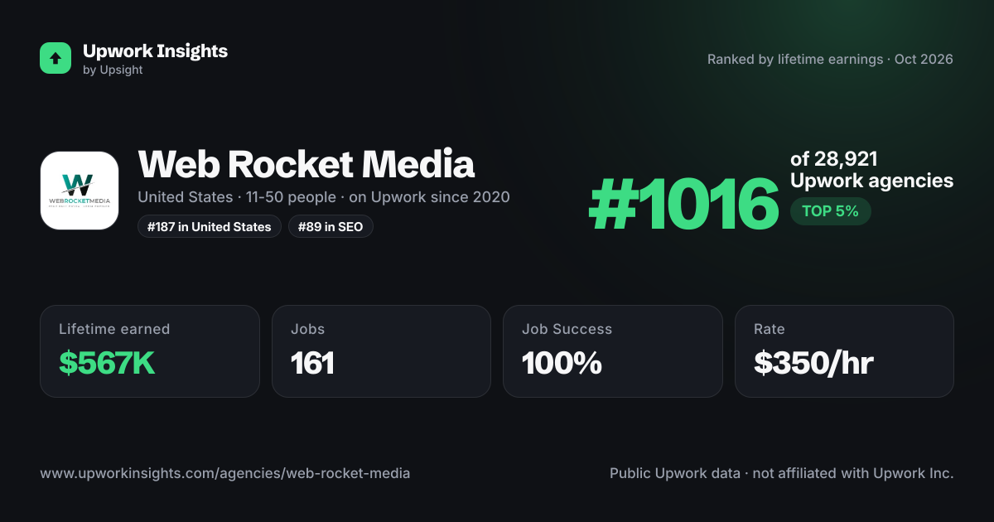994x522 pixels.
Task: Click the Lifetime earned label
Action: point(114,329)
